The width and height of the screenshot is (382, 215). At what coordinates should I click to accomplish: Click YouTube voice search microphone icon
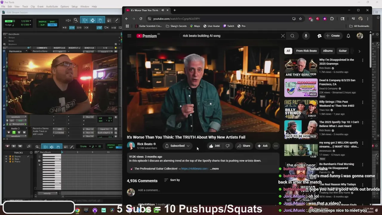click(x=306, y=36)
